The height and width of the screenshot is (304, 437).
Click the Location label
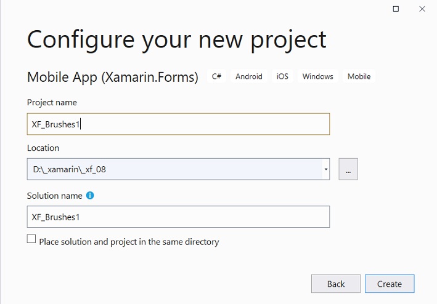click(x=43, y=148)
